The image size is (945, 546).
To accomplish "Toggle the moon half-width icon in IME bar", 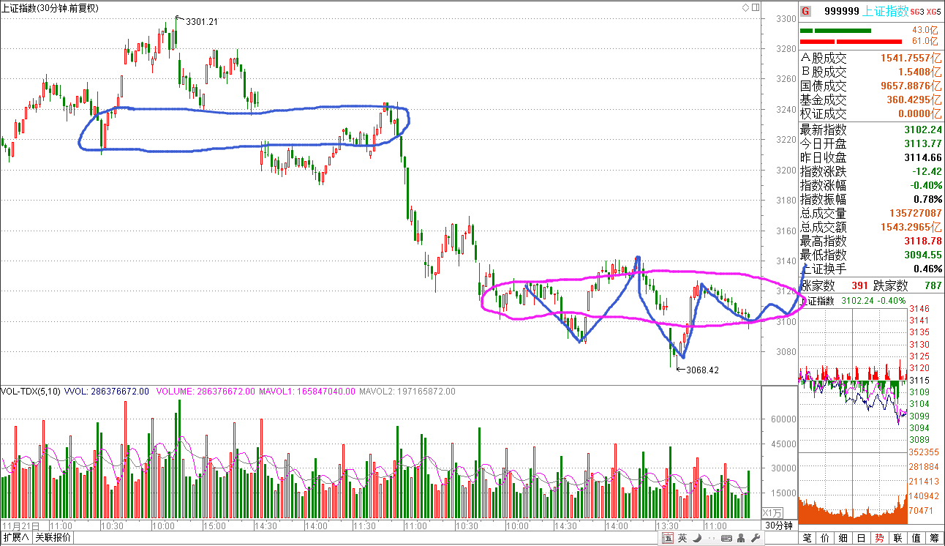I will tap(697, 539).
